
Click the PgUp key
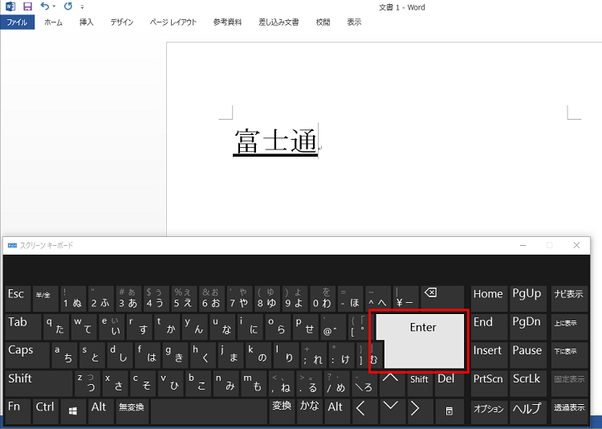(x=528, y=299)
